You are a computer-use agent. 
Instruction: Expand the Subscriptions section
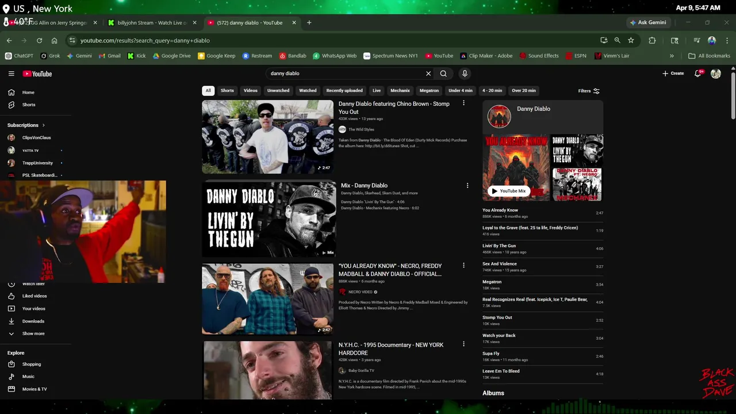coord(26,125)
